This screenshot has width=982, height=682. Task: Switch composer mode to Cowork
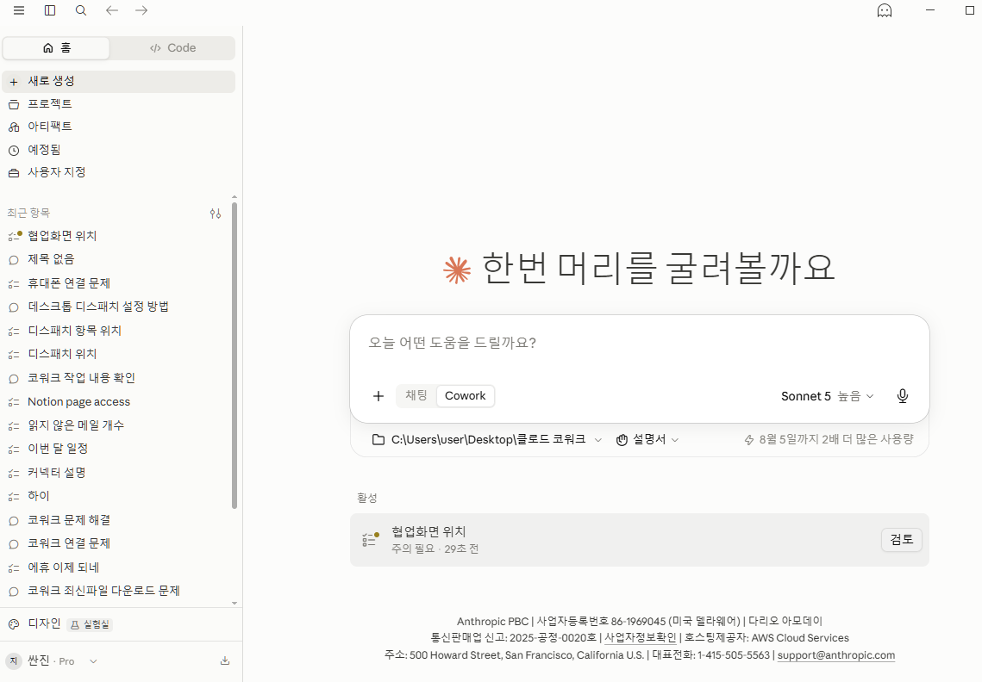point(466,396)
